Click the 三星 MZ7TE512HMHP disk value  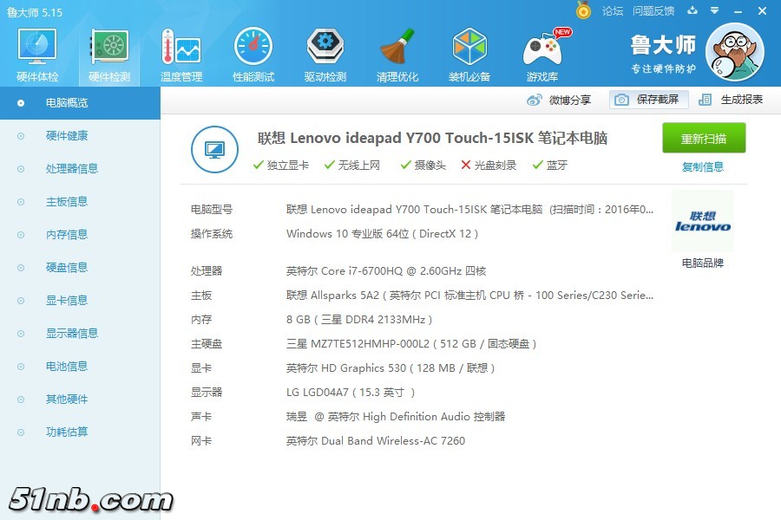click(411, 344)
